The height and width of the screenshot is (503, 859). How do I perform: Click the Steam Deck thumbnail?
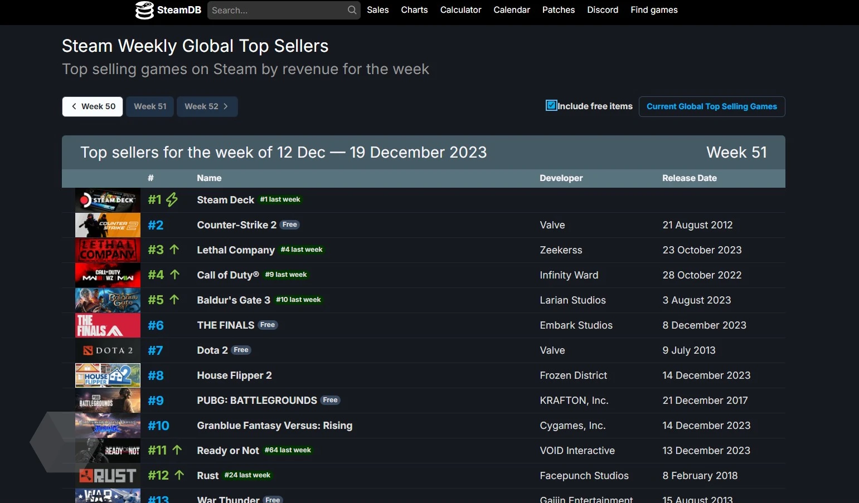click(108, 200)
